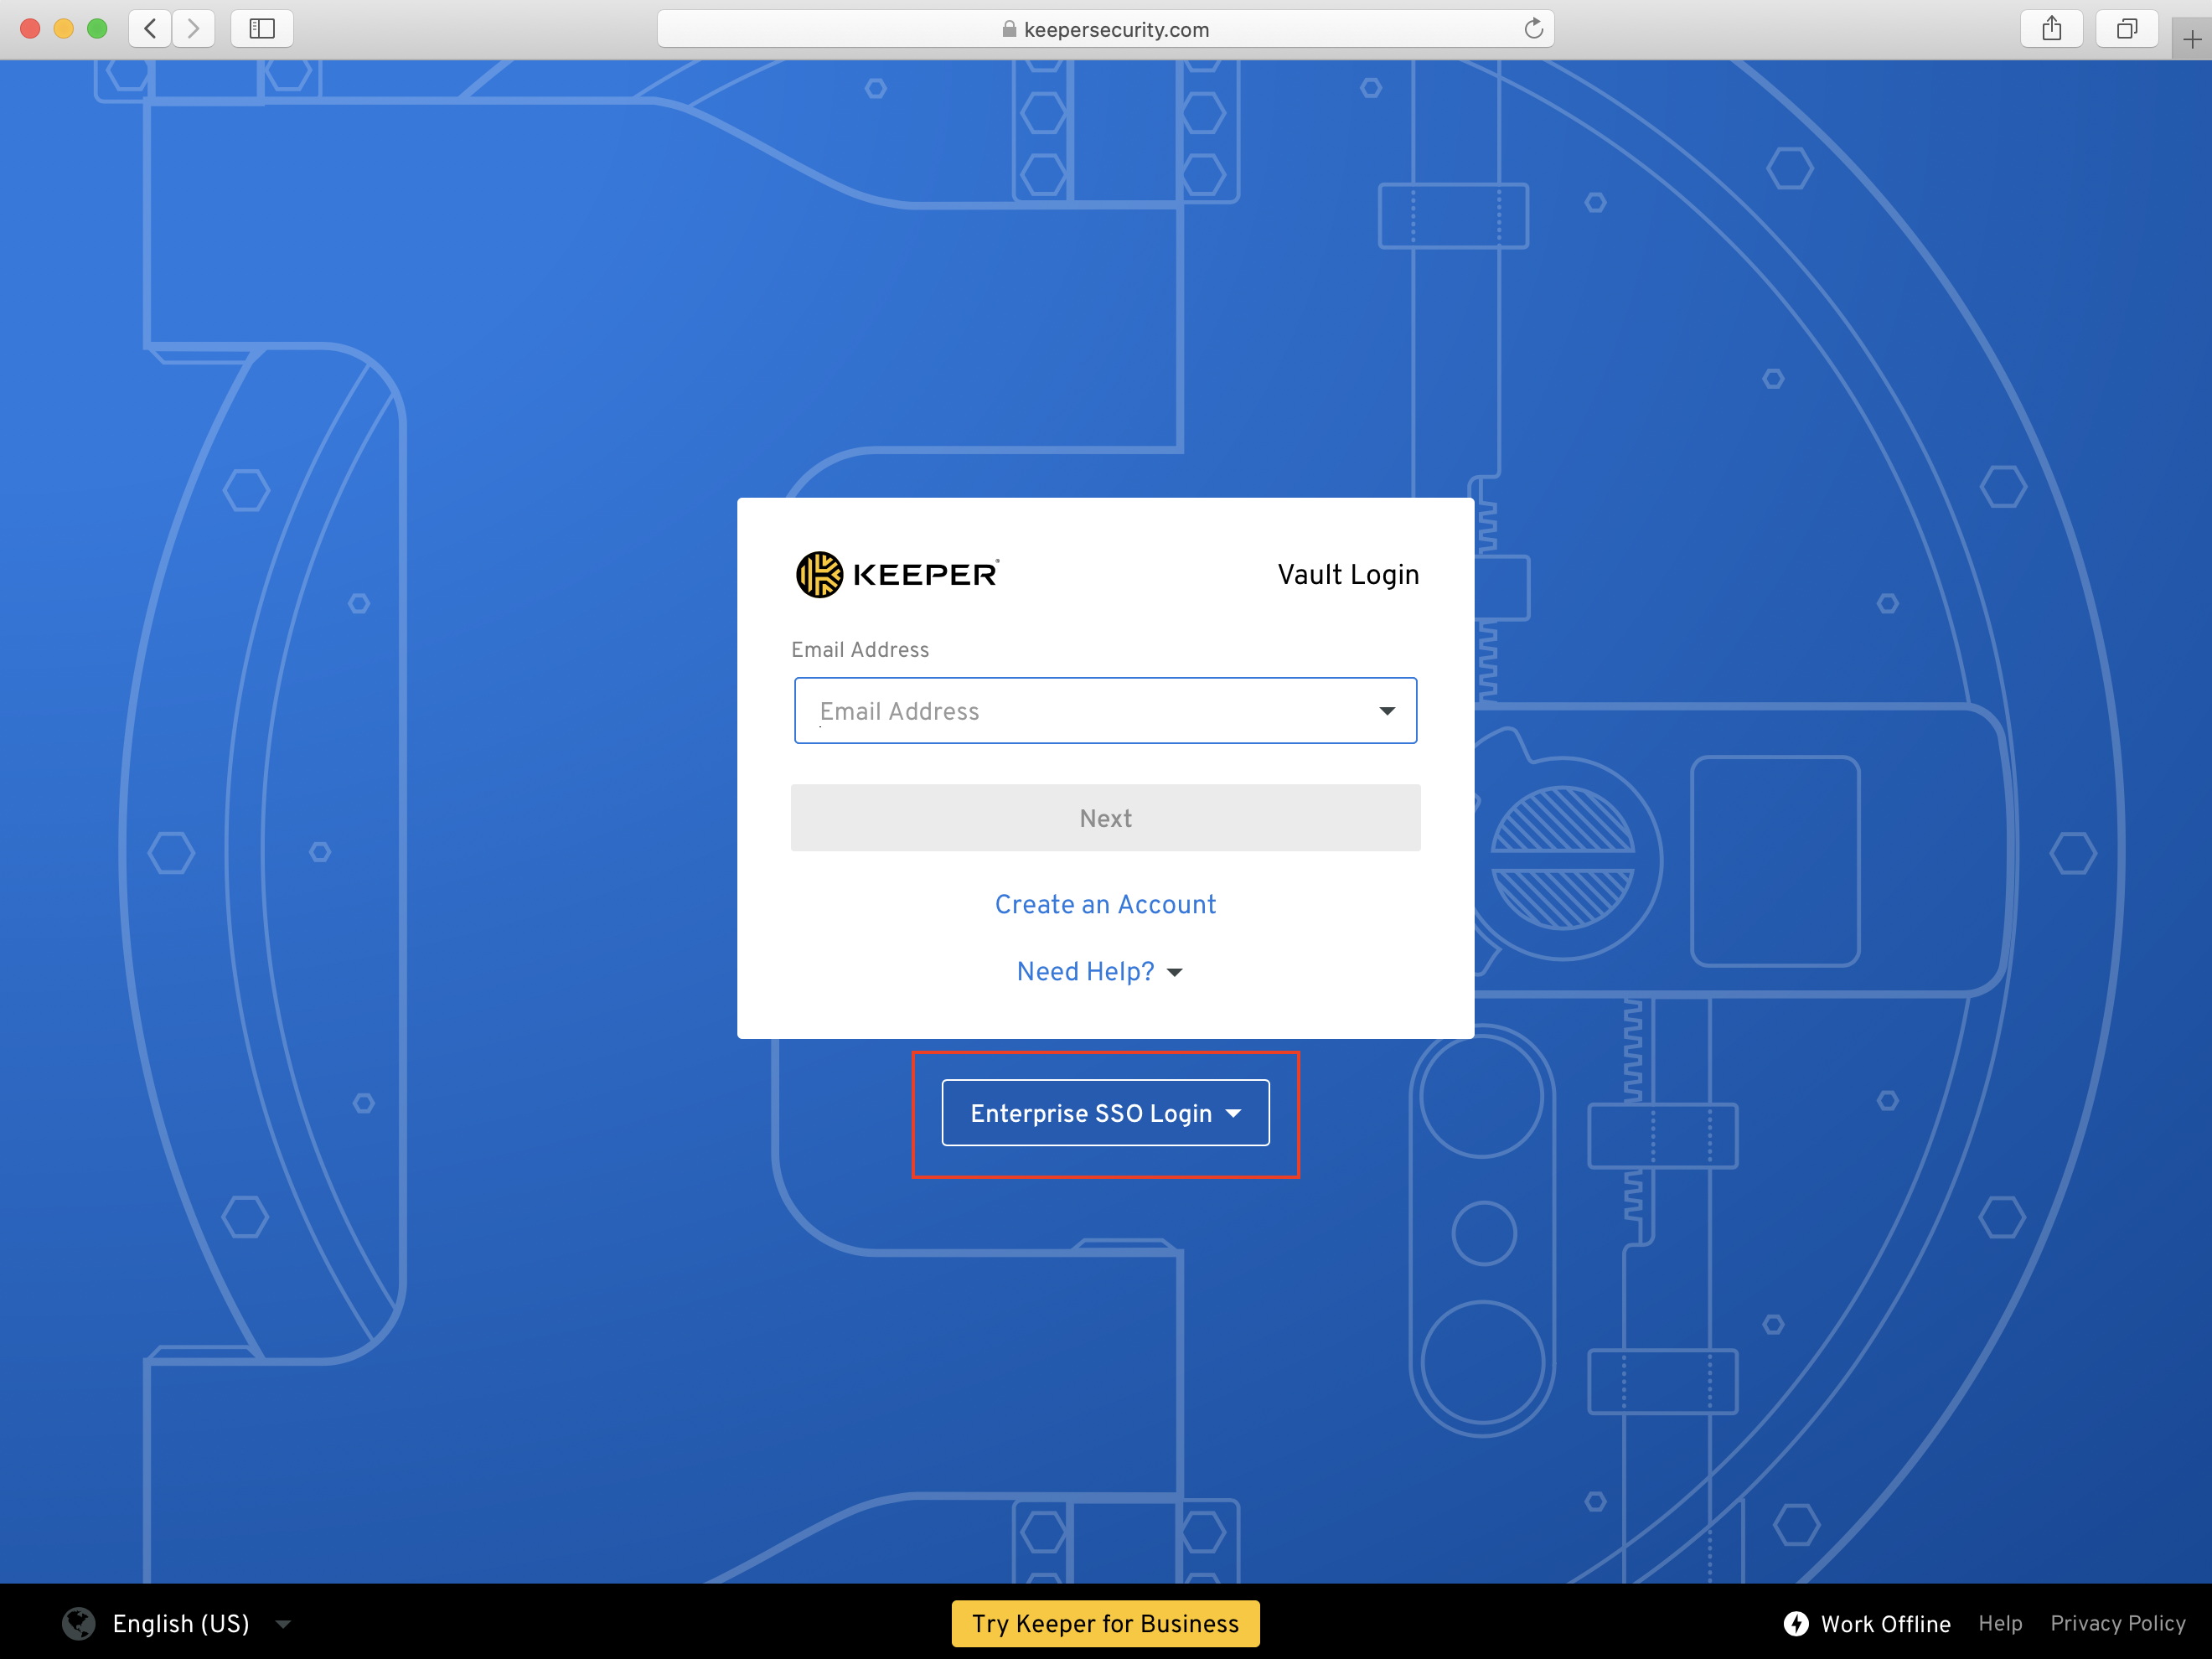Open a new tab with the plus icon
The width and height of the screenshot is (2212, 1659).
2192,40
